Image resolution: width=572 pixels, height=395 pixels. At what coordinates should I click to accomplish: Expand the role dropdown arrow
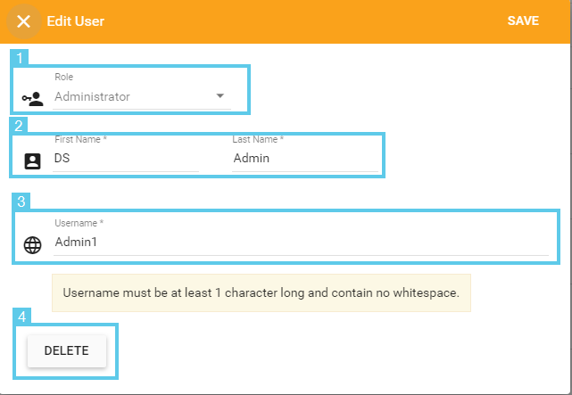pos(220,95)
